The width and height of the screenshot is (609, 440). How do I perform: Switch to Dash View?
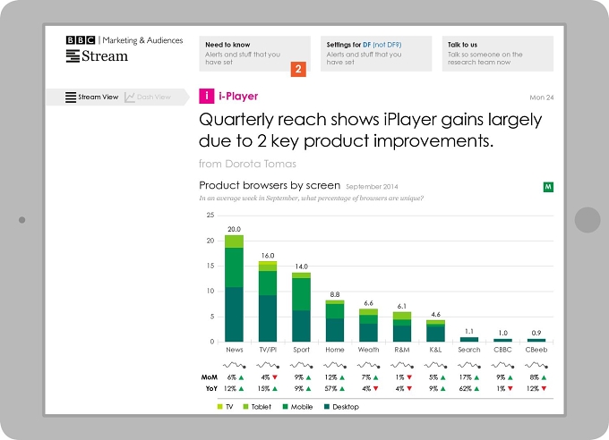148,97
